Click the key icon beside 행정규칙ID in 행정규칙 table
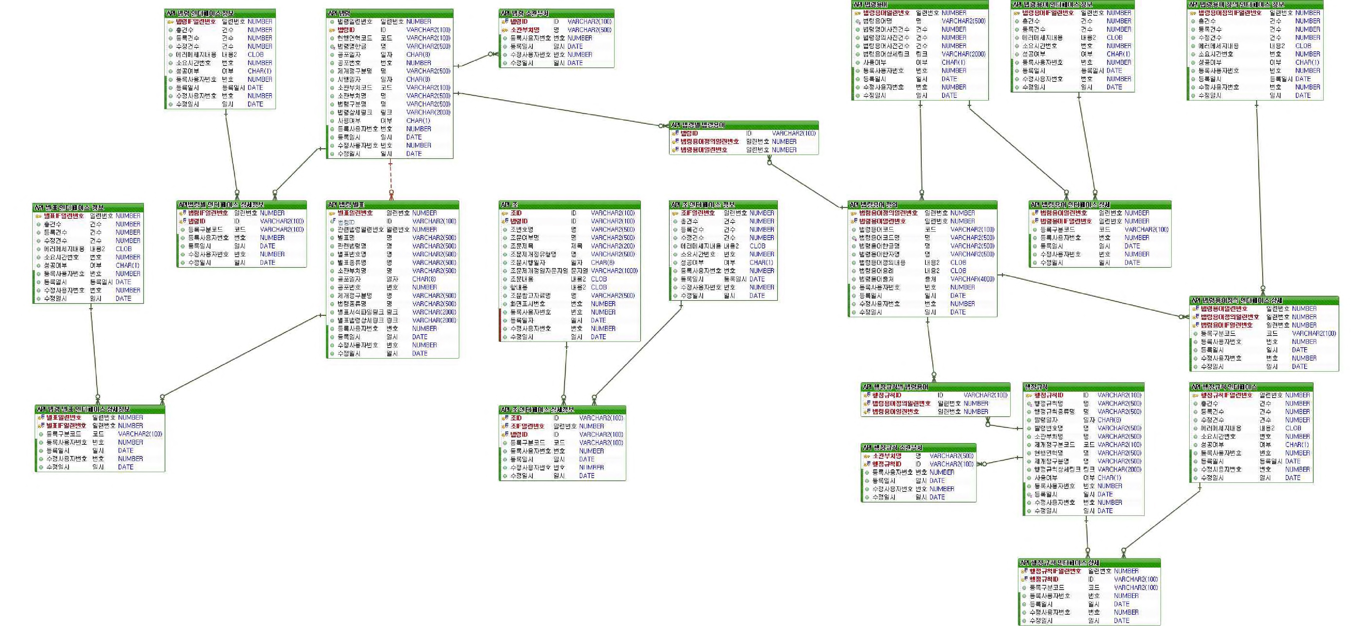1366x626 pixels. [1028, 395]
